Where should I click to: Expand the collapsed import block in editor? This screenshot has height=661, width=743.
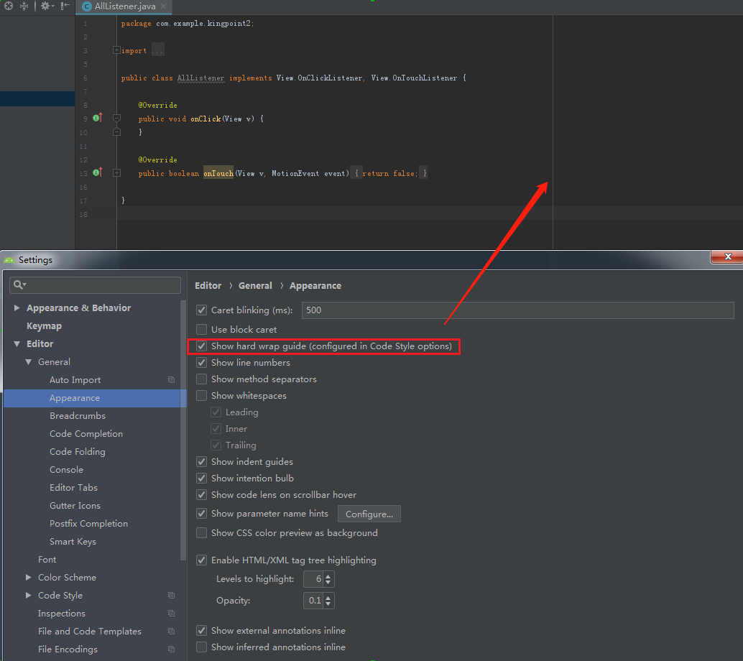(116, 50)
